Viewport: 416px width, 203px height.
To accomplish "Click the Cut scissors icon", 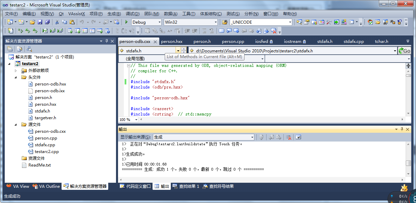I will tap(57, 22).
